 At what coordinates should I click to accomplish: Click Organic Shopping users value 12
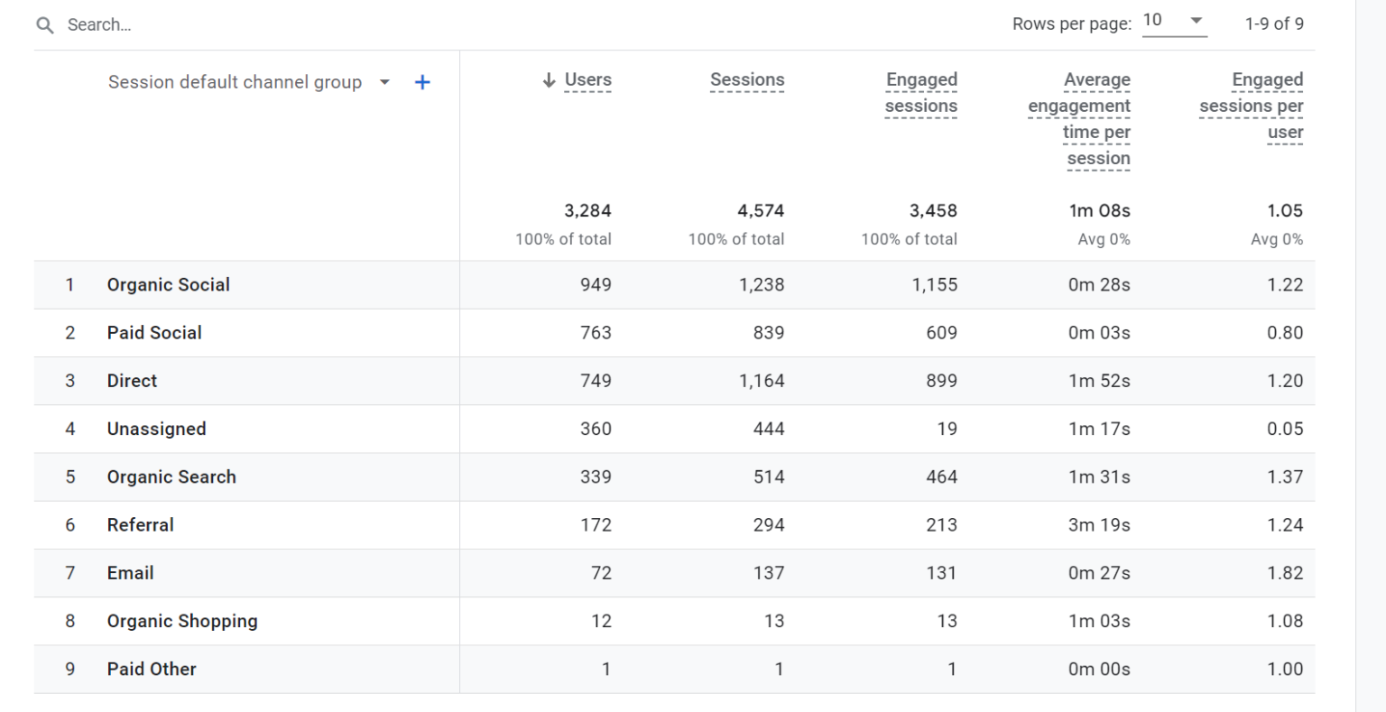pos(601,621)
